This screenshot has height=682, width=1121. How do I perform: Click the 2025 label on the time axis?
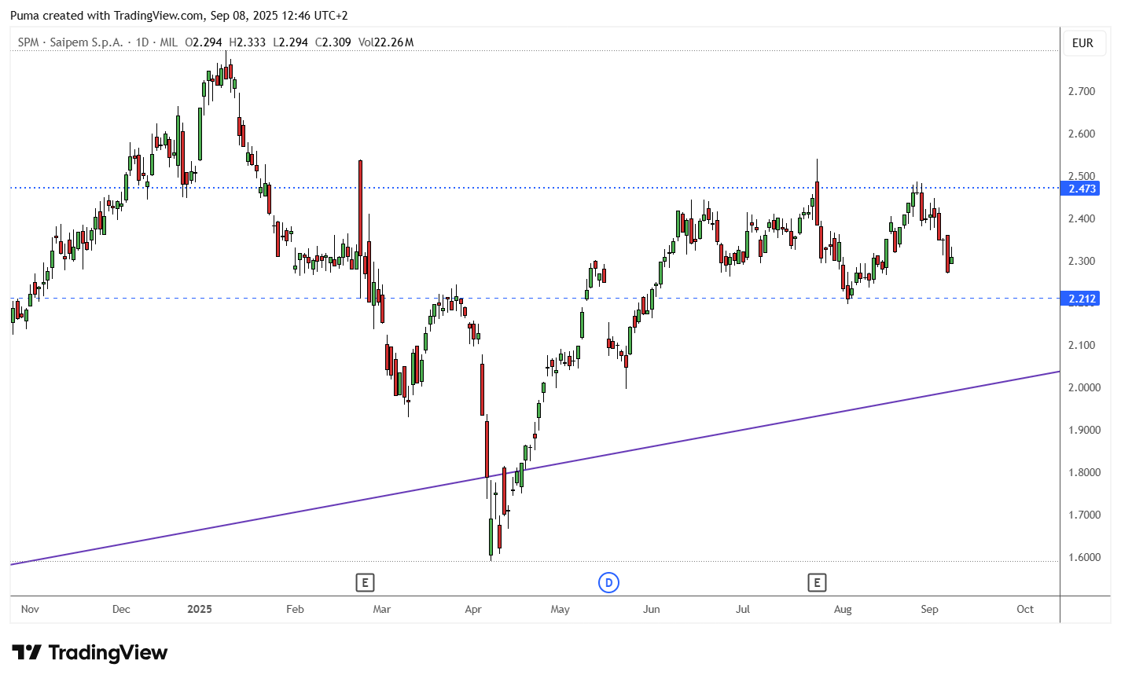tap(200, 609)
